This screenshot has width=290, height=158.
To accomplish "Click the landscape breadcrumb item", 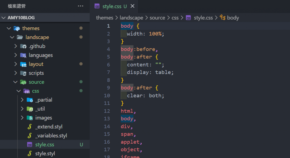I will [131, 18].
